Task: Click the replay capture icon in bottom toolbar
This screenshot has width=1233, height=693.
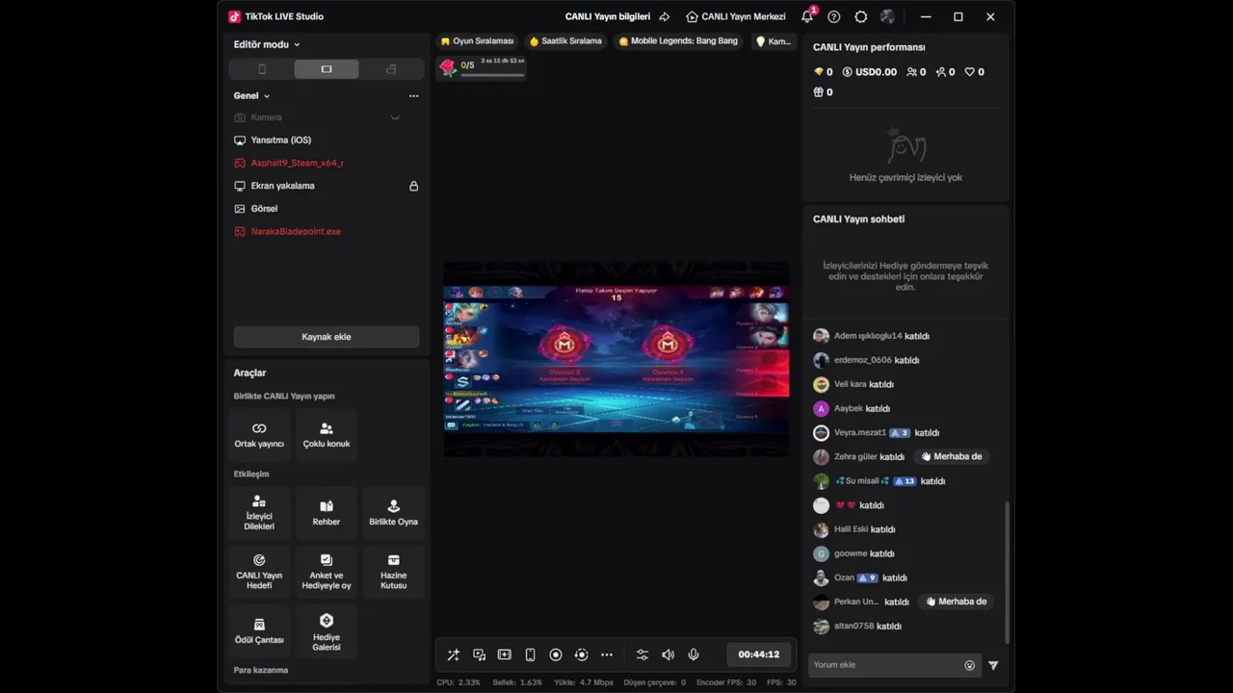Action: (581, 654)
